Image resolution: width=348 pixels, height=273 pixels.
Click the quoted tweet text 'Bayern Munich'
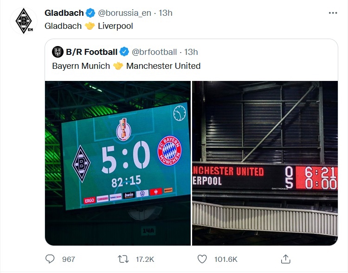click(81, 66)
